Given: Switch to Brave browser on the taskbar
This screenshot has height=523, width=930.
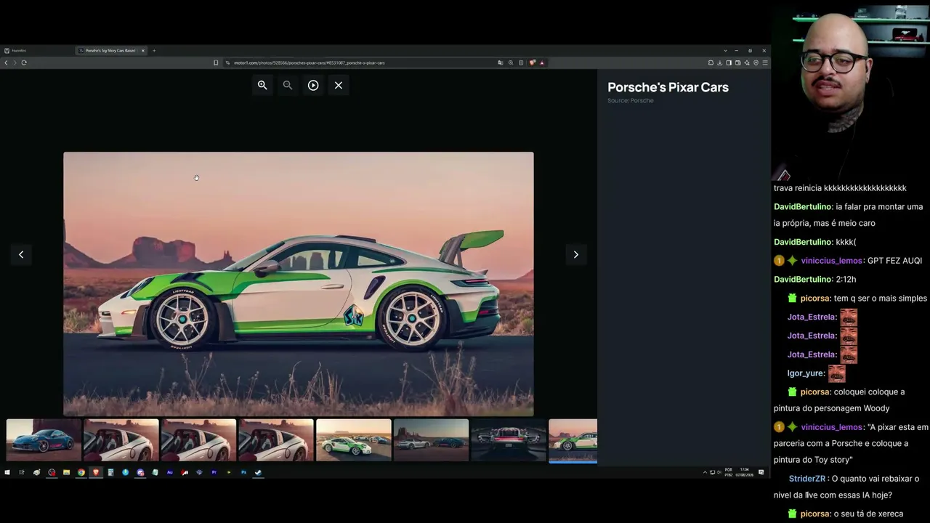Looking at the screenshot, I should coord(96,472).
